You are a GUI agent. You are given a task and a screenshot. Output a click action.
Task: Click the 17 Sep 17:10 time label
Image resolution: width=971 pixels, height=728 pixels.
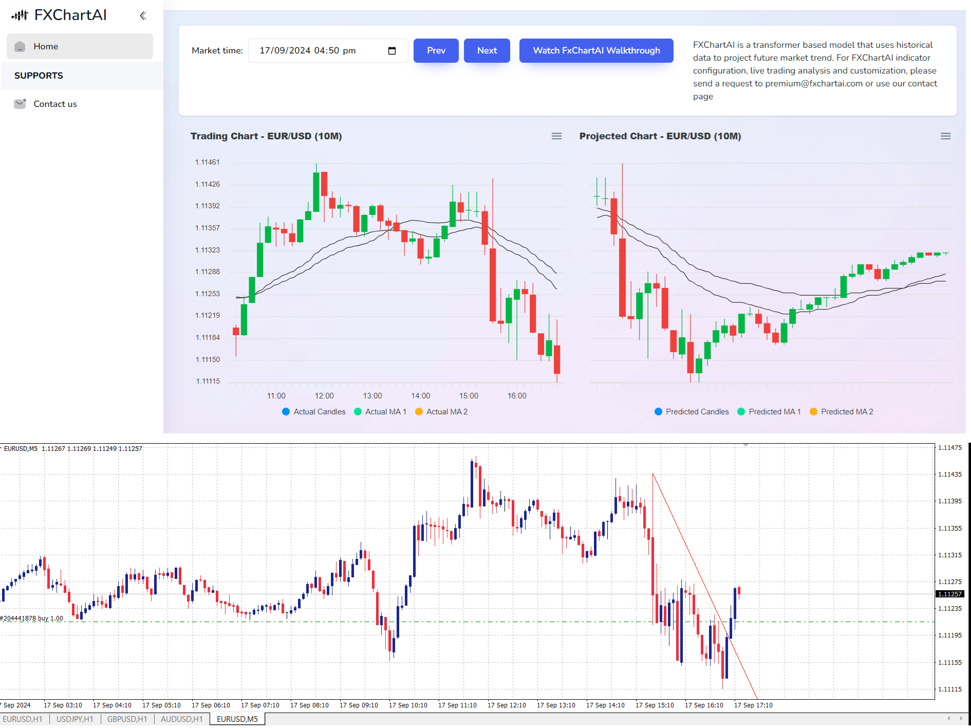(x=753, y=705)
